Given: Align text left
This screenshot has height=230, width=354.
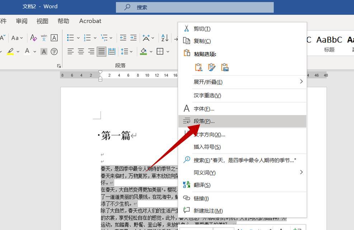Looking at the screenshot, I should [x=70, y=51].
